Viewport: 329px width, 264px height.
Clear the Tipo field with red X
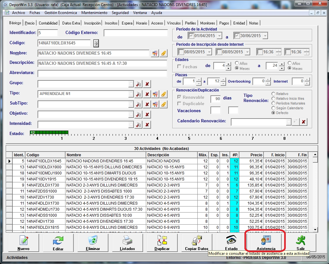point(147,94)
